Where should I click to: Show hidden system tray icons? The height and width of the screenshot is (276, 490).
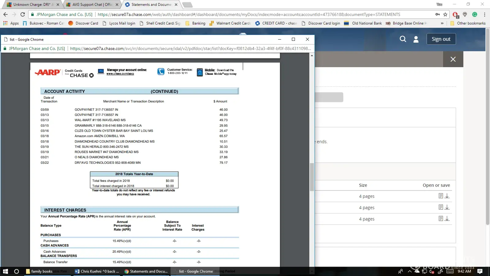point(409,271)
